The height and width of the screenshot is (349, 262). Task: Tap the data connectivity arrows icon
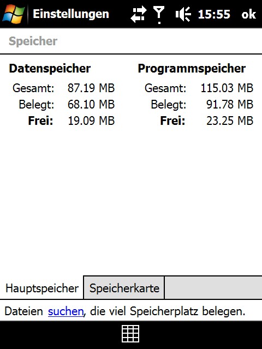coord(138,14)
